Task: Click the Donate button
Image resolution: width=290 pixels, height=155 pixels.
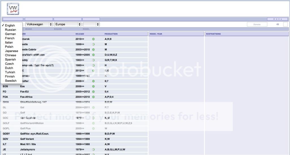Action: point(257,24)
